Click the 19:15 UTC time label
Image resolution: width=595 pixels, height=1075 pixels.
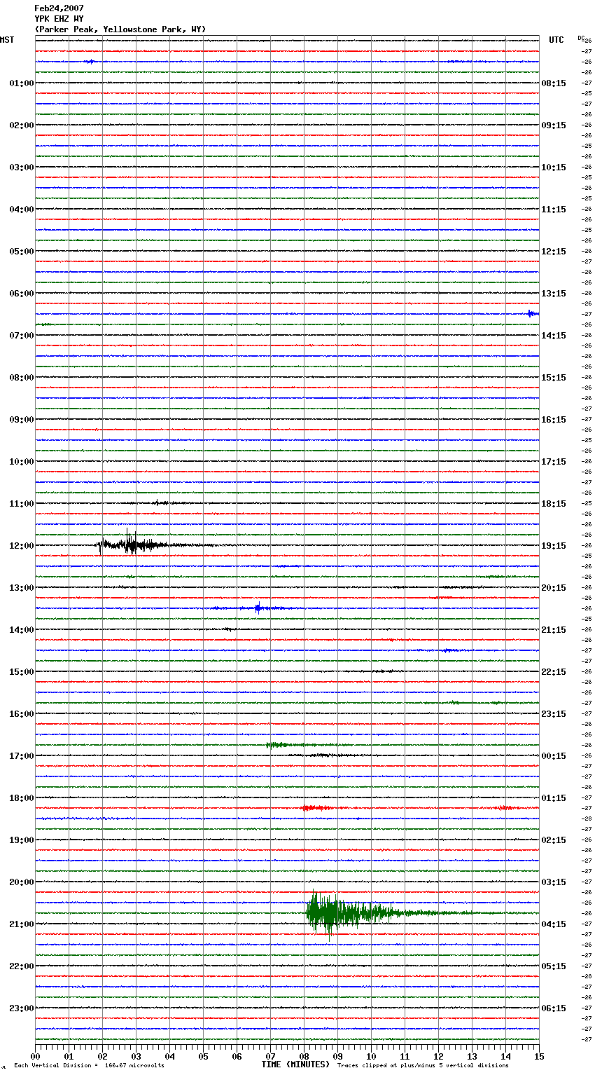click(x=554, y=546)
